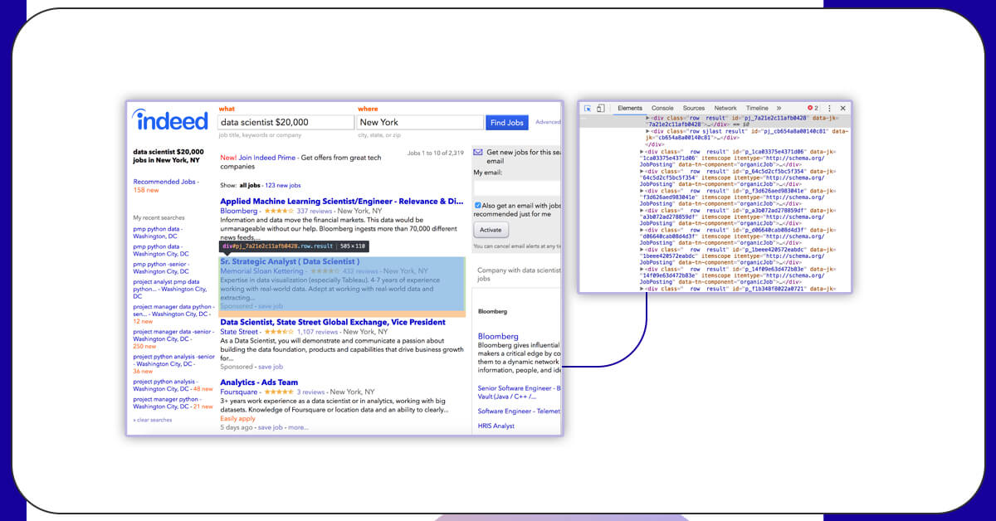Image resolution: width=996 pixels, height=521 pixels.
Task: Click the Find Jobs button
Action: click(x=507, y=122)
